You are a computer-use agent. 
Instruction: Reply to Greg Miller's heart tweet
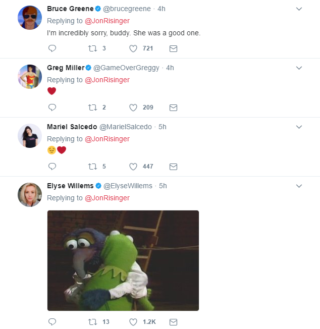[x=51, y=107]
